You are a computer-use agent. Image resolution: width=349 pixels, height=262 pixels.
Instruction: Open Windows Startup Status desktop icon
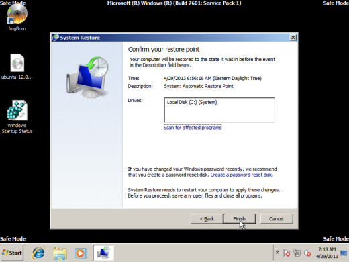point(17,117)
